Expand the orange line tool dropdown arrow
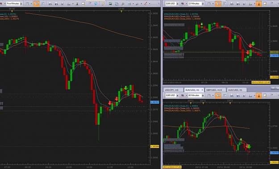 [150, 4]
